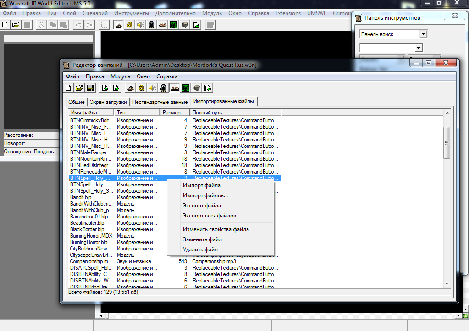Select Beastmaster.blp file row
Image resolution: width=469 pixels, height=331 pixels.
click(175, 223)
